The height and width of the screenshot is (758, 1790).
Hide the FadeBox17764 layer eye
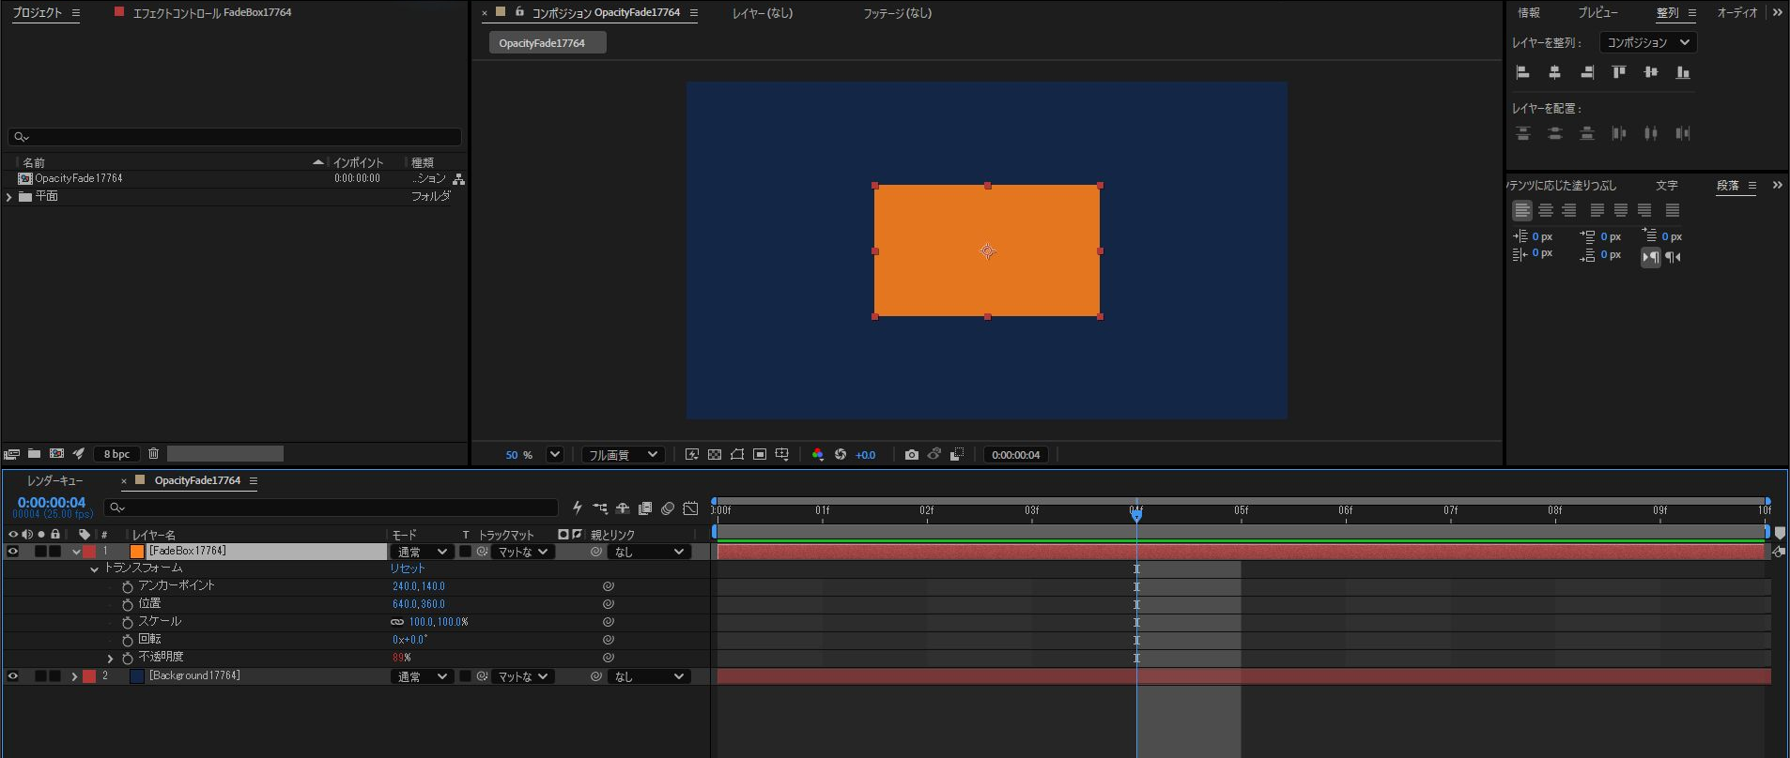click(x=13, y=552)
